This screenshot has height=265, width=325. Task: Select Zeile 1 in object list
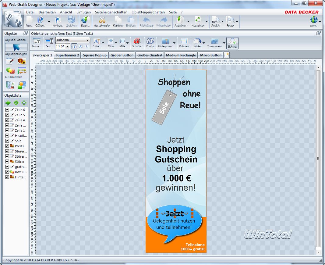(20, 130)
